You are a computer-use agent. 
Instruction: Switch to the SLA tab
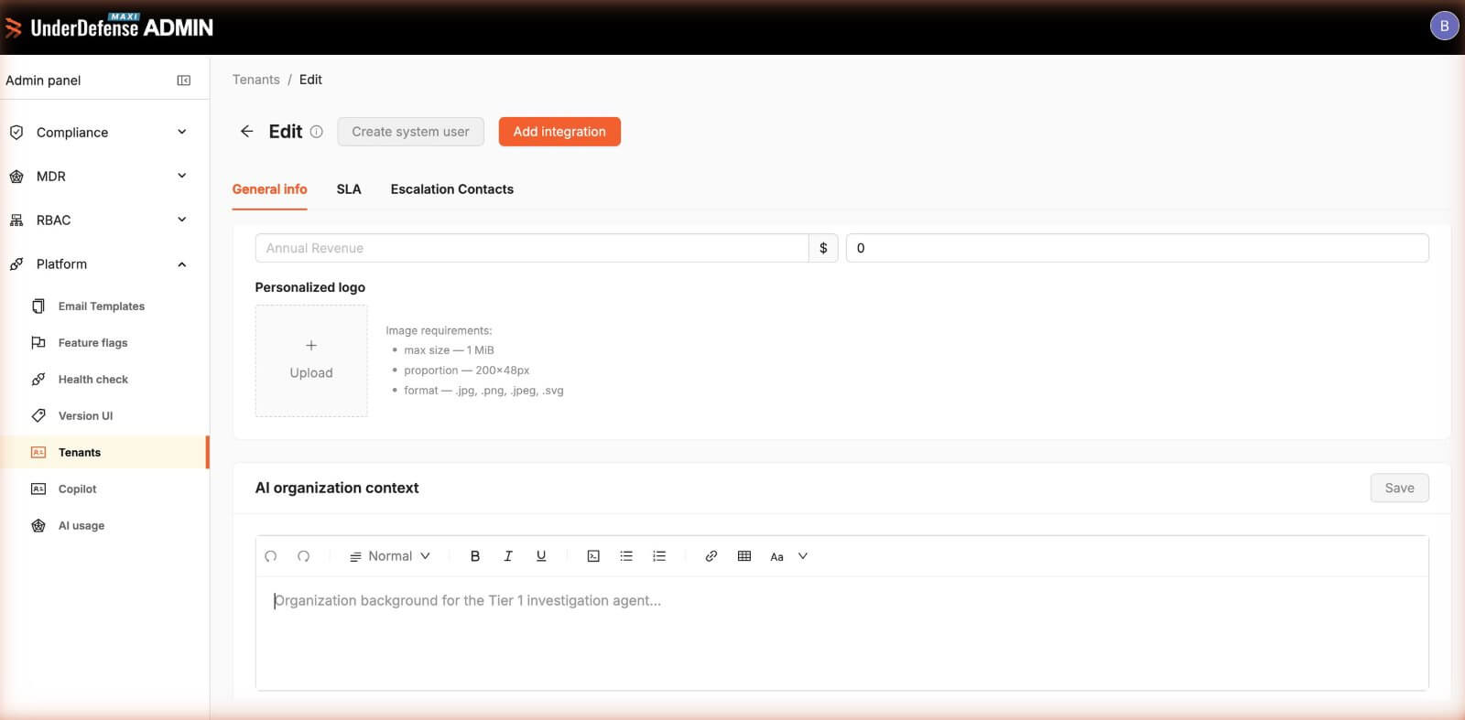349,189
